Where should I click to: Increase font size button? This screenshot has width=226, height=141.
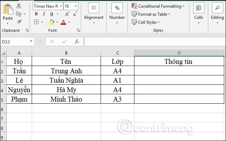pos(67,14)
